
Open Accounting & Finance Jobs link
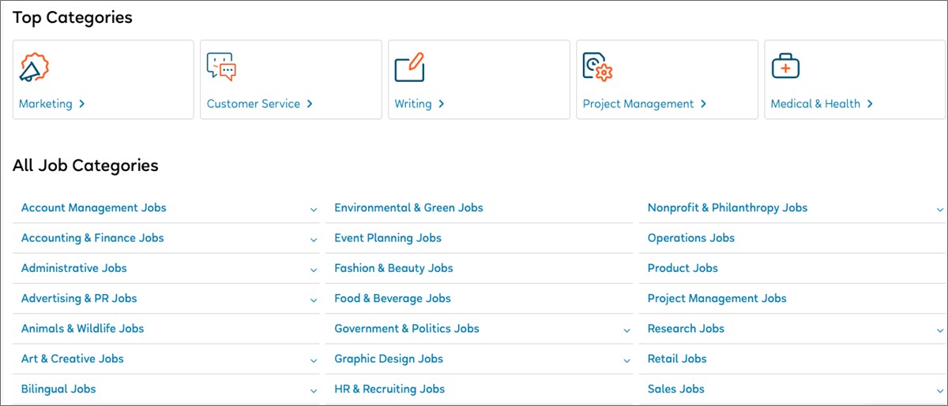point(92,238)
